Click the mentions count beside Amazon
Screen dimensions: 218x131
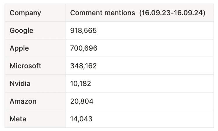pos(82,101)
